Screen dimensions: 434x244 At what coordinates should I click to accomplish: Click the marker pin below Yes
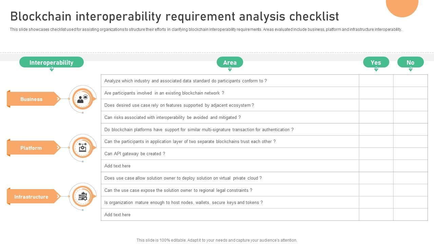[376, 69]
